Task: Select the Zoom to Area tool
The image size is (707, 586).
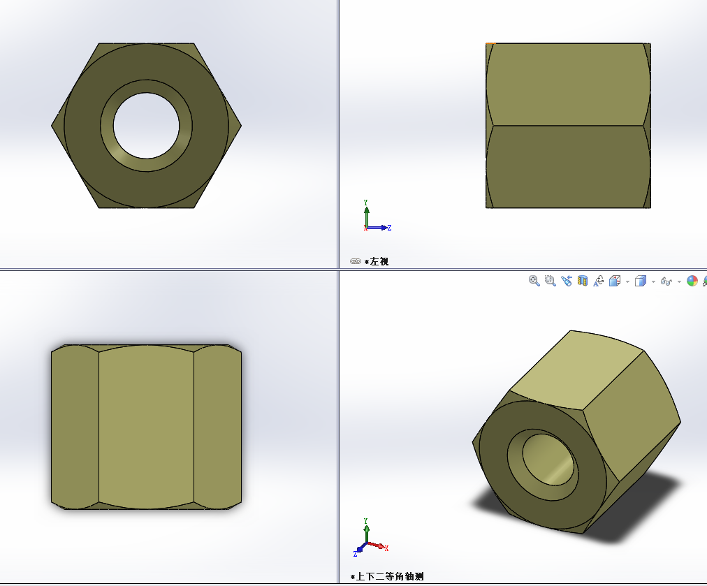Action: [x=550, y=281]
